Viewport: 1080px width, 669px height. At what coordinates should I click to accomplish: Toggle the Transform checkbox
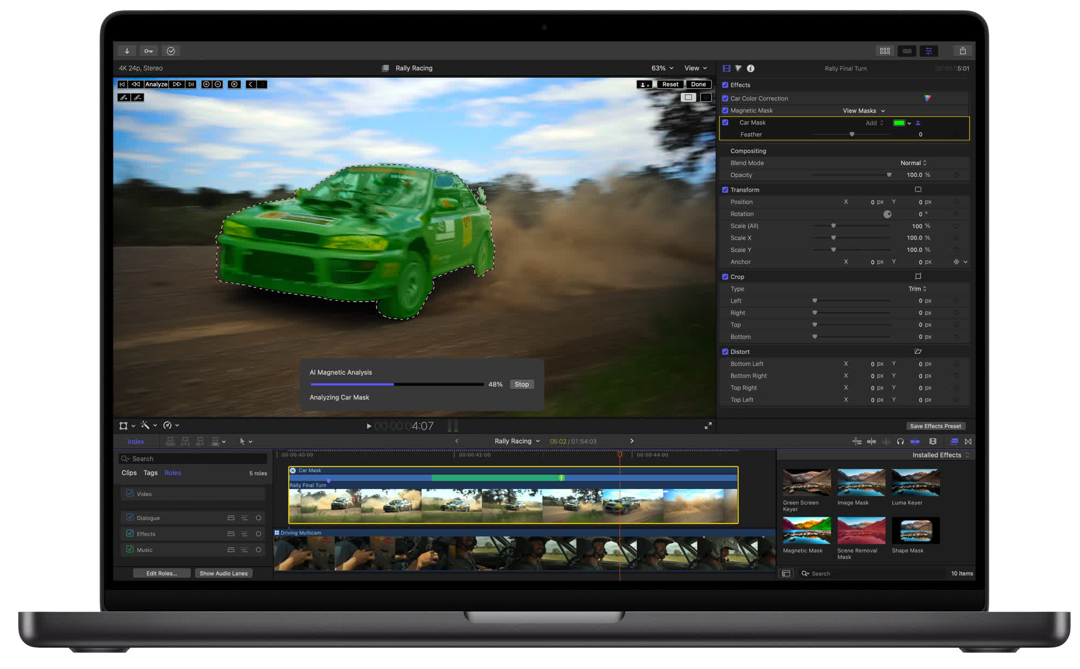point(725,190)
